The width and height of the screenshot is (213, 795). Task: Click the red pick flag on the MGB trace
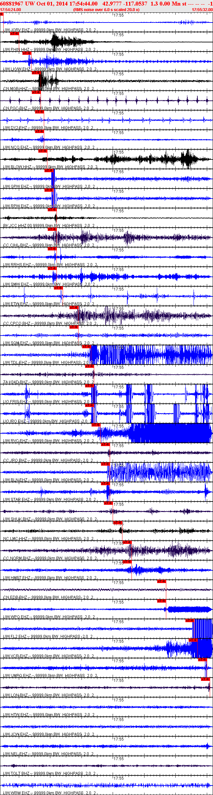[x=36, y=73]
